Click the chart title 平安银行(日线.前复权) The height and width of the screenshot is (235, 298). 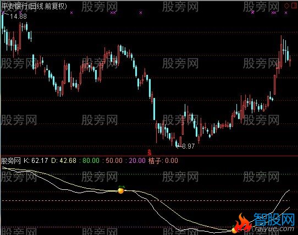coord(34,7)
